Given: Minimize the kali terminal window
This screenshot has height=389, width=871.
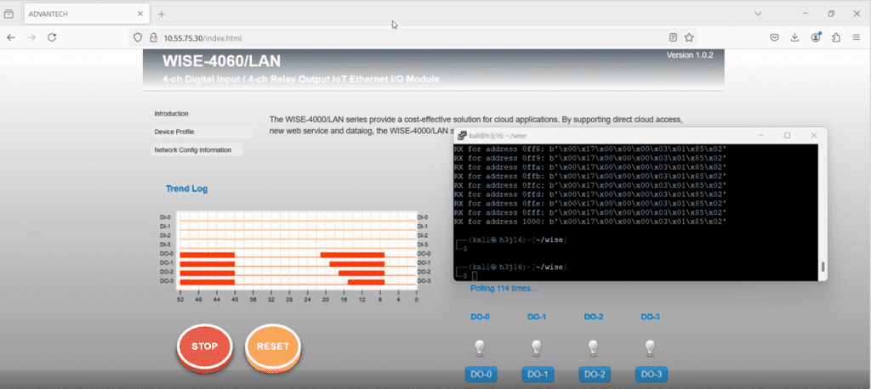Looking at the screenshot, I should (760, 135).
